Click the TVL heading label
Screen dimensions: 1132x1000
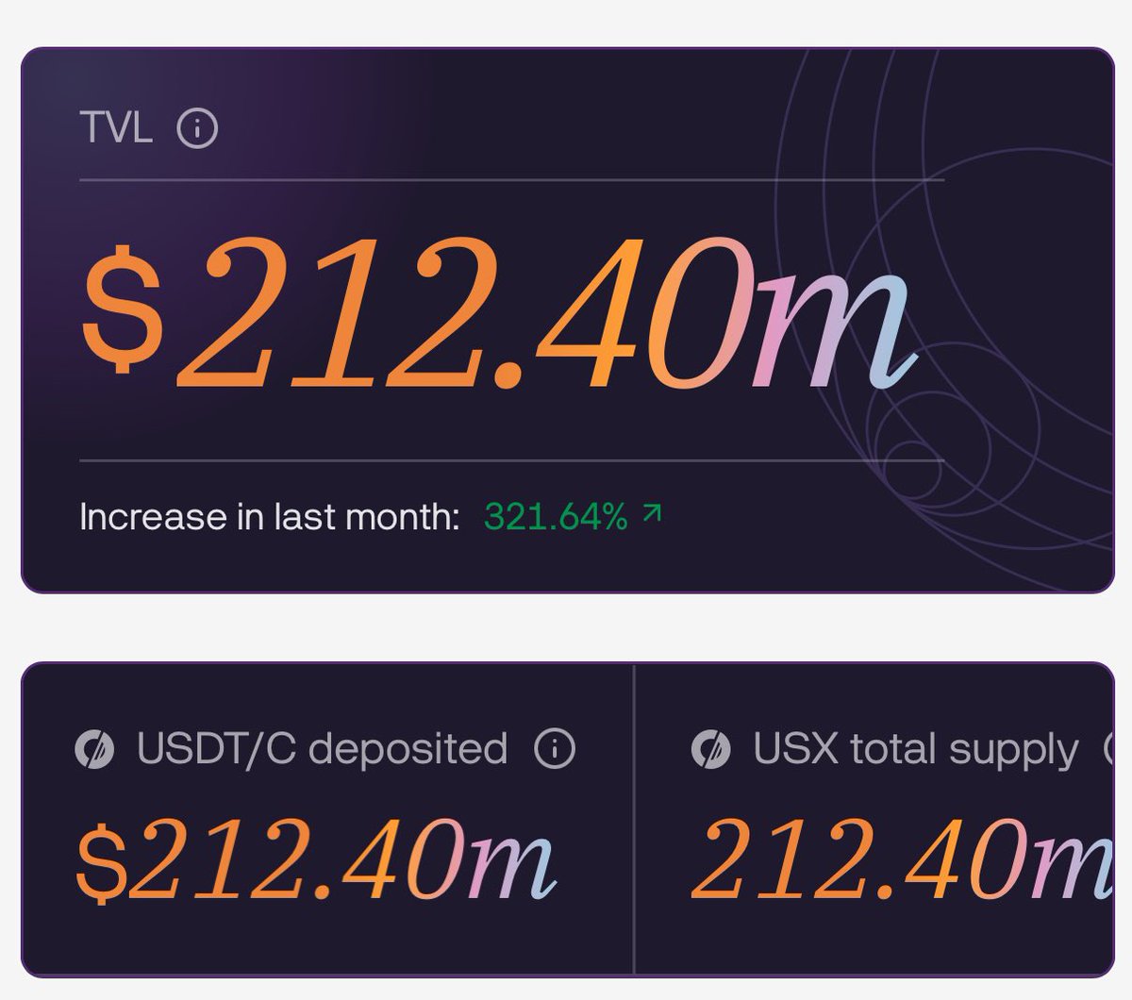[116, 128]
